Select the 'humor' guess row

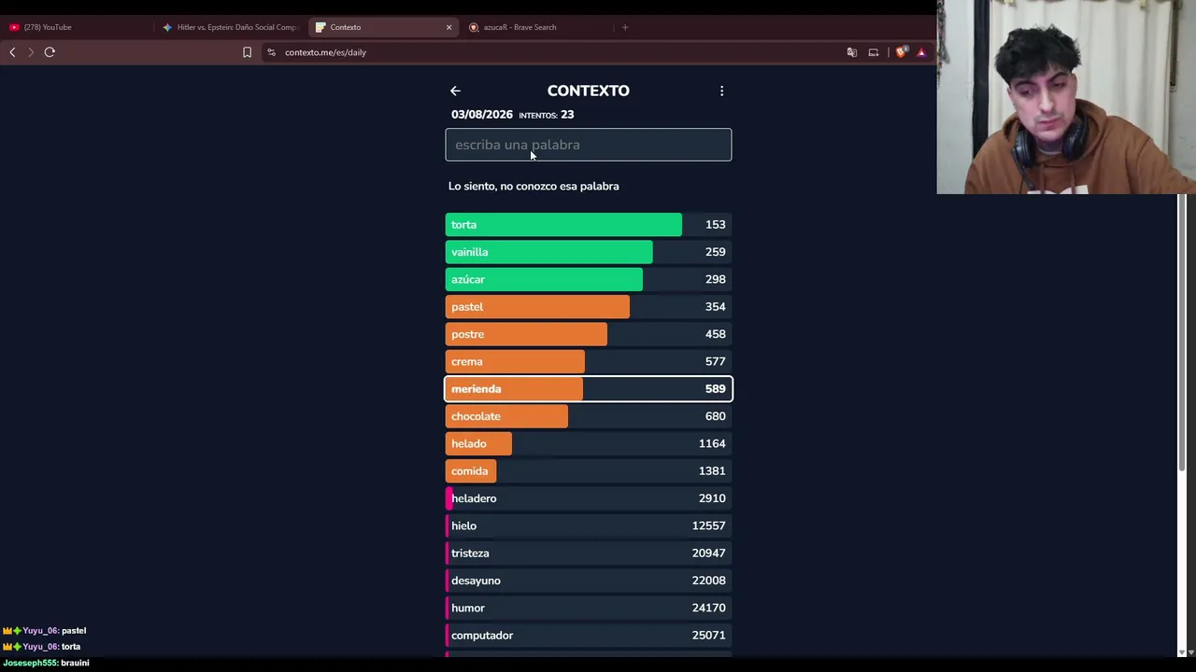[589, 608]
